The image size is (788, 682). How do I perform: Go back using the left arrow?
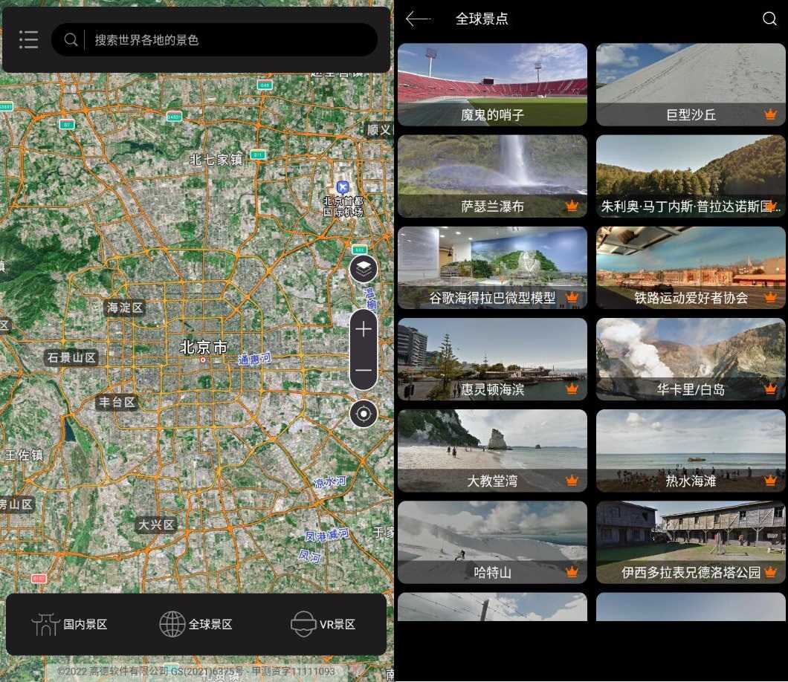point(418,19)
